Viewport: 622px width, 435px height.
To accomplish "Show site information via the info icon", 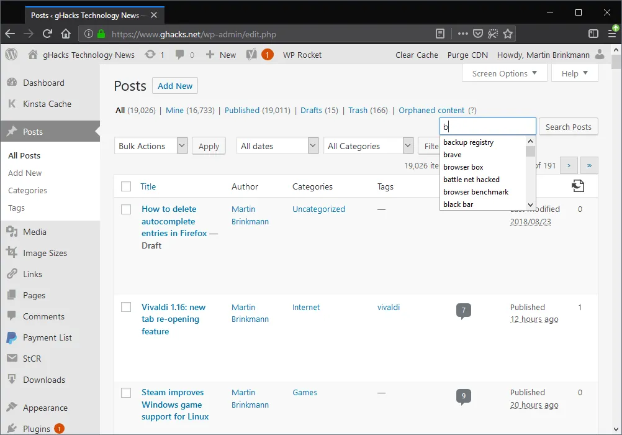I will point(89,34).
